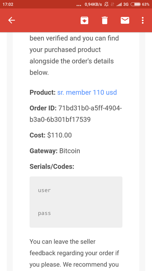Tap the seller feedback paragraph
152x271 pixels.
tap(74, 253)
